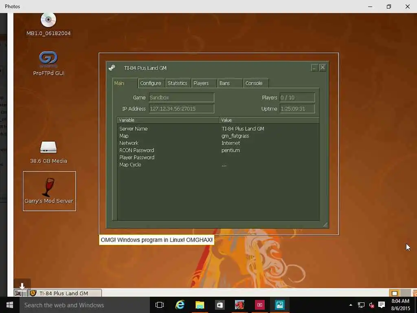The height and width of the screenshot is (313, 417).
Task: Switch to the Main tab
Action: [x=125, y=83]
